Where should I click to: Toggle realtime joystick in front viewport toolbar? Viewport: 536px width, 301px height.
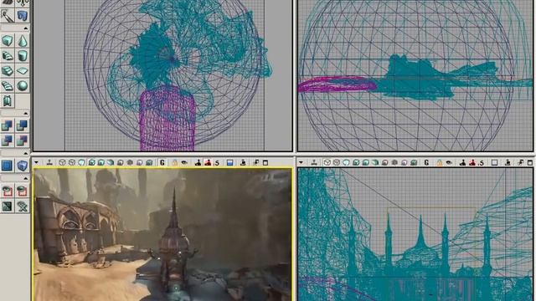[314, 163]
